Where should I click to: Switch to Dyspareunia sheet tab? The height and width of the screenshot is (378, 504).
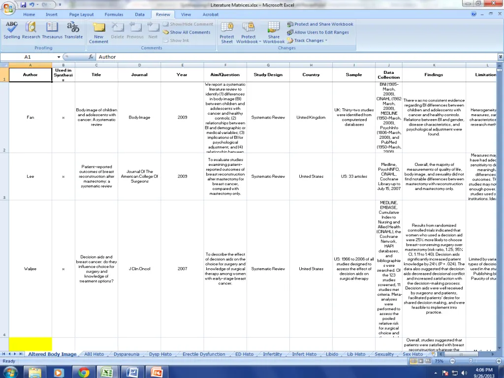[x=126, y=354]
